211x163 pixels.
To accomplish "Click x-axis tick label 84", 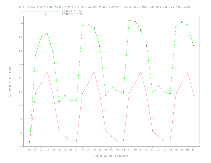I will 194,150.
